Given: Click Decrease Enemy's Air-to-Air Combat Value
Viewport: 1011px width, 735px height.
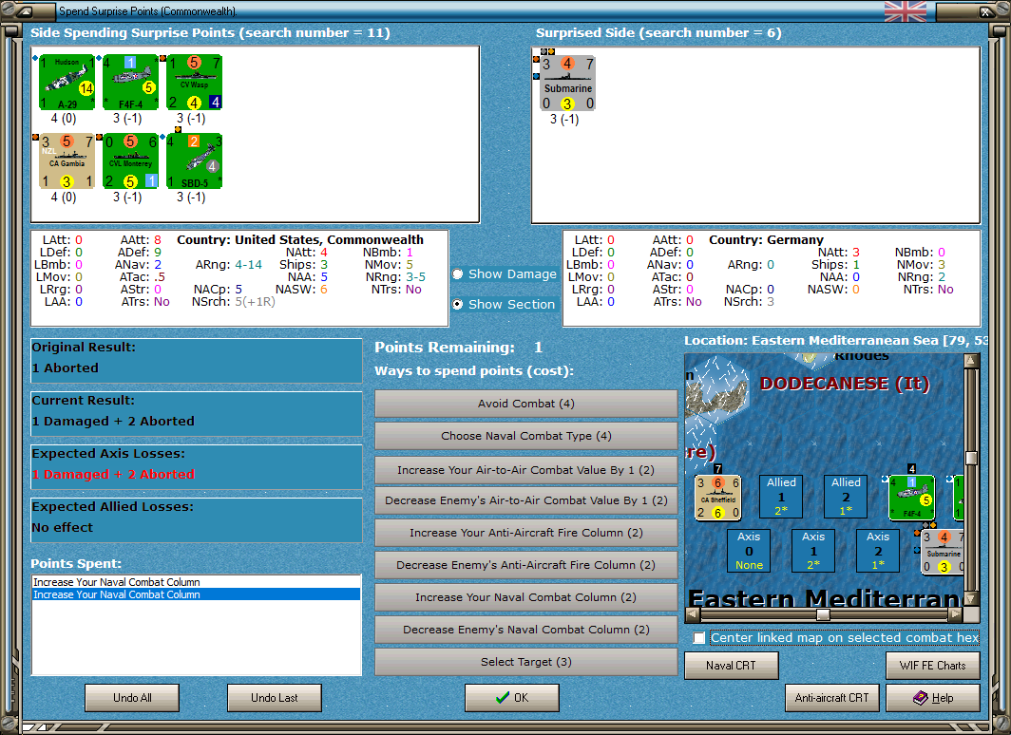Looking at the screenshot, I should 526,499.
